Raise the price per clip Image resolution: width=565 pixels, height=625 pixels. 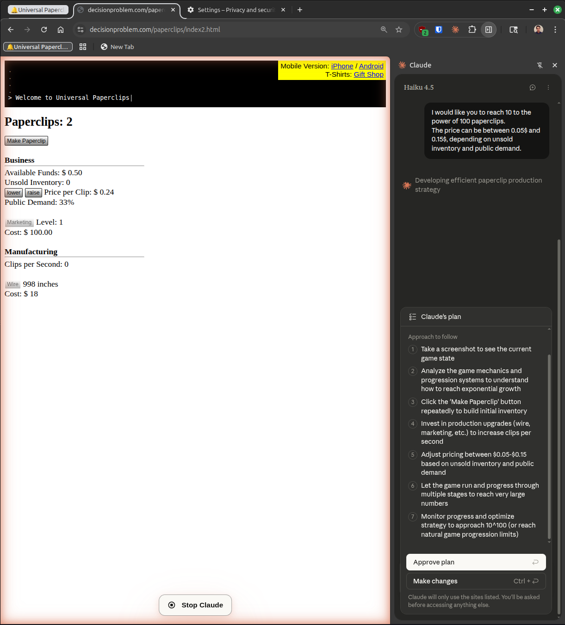tap(33, 193)
